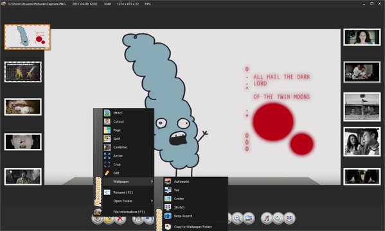Open the yellow-pattern thumbnail on the left strip
The height and width of the screenshot is (231, 385).
[x=23, y=72]
